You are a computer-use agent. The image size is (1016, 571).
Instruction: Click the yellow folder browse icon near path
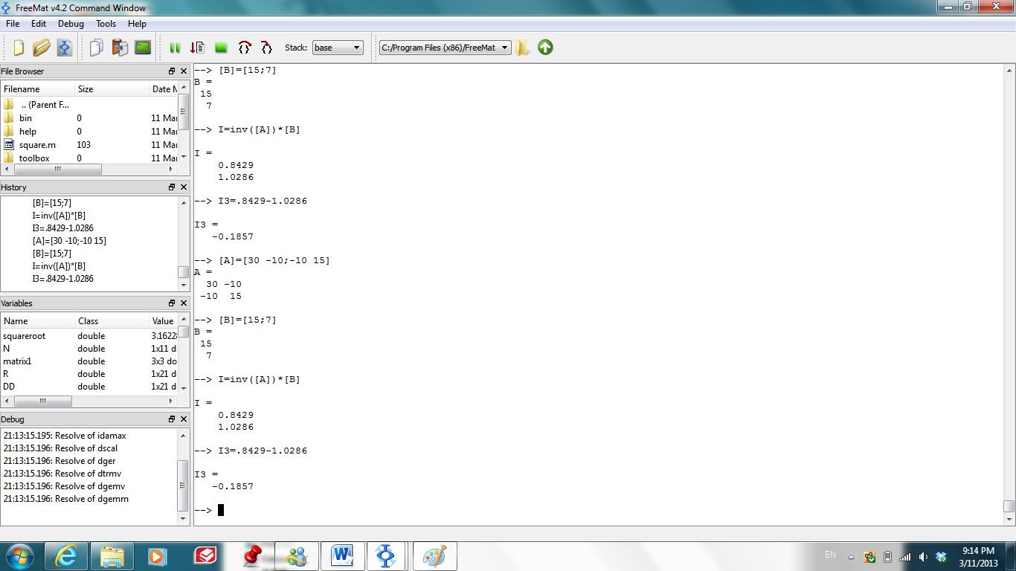click(x=523, y=48)
